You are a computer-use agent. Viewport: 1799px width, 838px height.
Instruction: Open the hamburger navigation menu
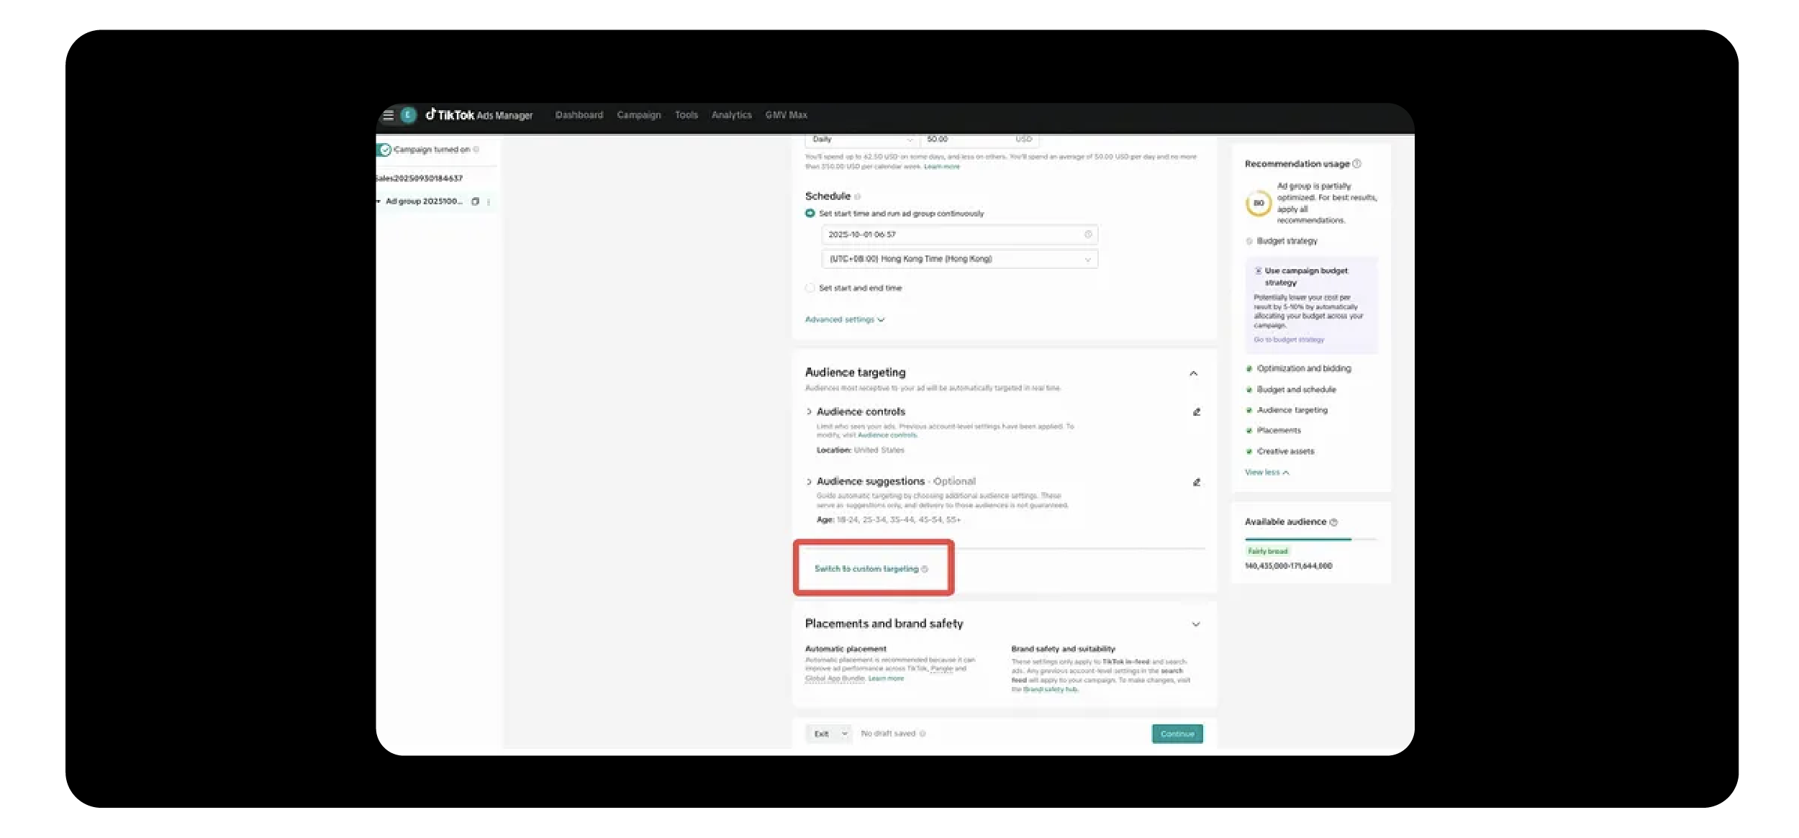[x=388, y=115]
